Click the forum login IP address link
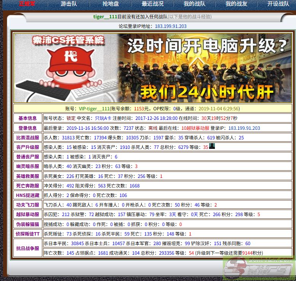 coord(171,26)
